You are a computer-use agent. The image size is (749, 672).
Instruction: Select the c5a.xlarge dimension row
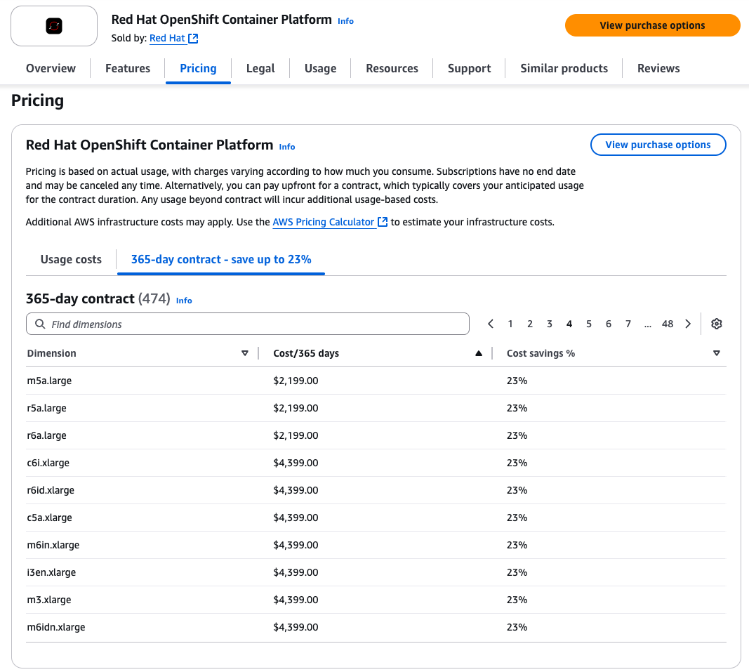tap(376, 518)
